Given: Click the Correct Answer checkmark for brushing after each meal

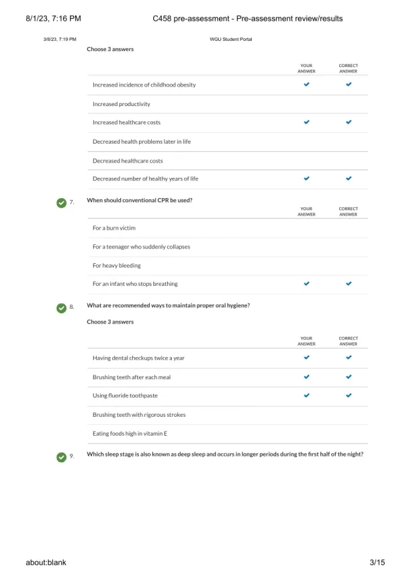Looking at the screenshot, I should (348, 377).
